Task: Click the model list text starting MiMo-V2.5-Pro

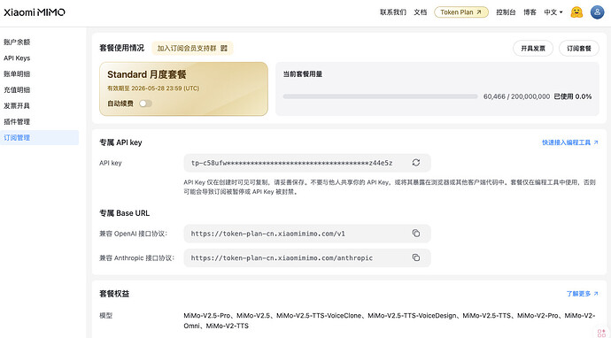Action: [390, 320]
